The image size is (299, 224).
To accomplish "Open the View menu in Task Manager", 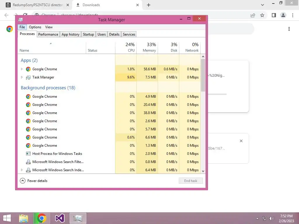I will coord(49,27).
